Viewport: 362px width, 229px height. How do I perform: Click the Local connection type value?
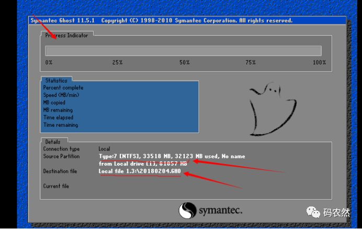coord(104,149)
